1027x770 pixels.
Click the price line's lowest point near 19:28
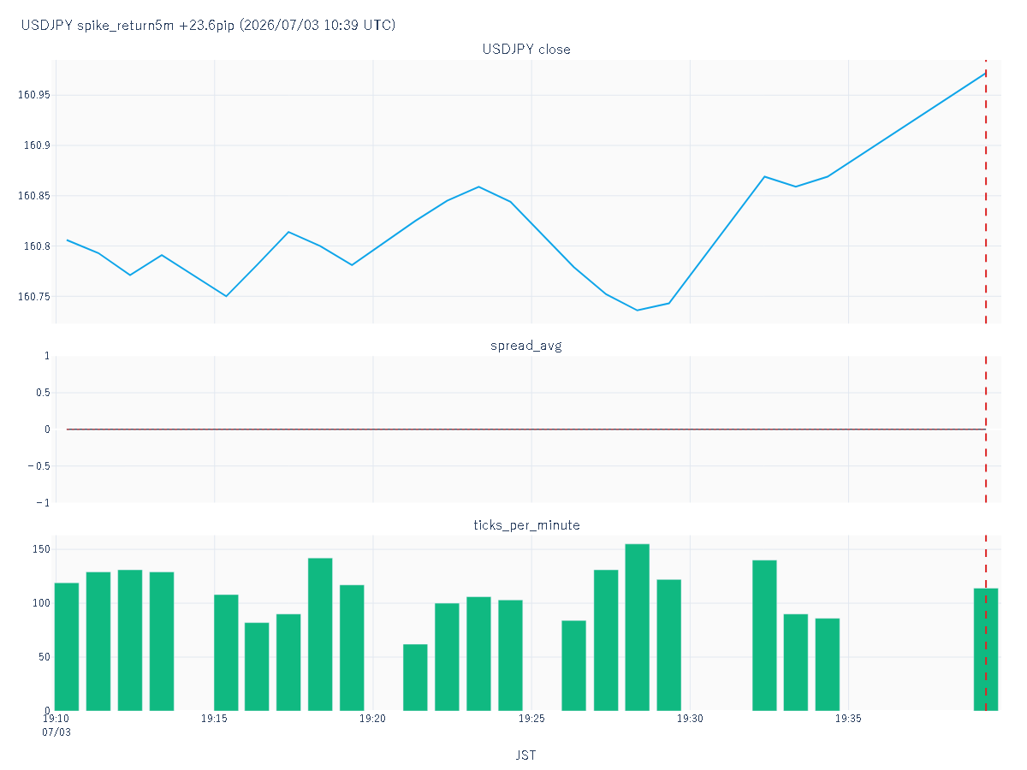point(637,310)
